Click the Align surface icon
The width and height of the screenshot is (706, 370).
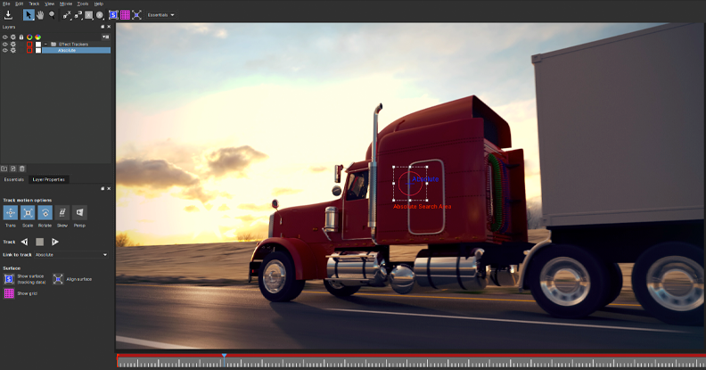point(58,279)
